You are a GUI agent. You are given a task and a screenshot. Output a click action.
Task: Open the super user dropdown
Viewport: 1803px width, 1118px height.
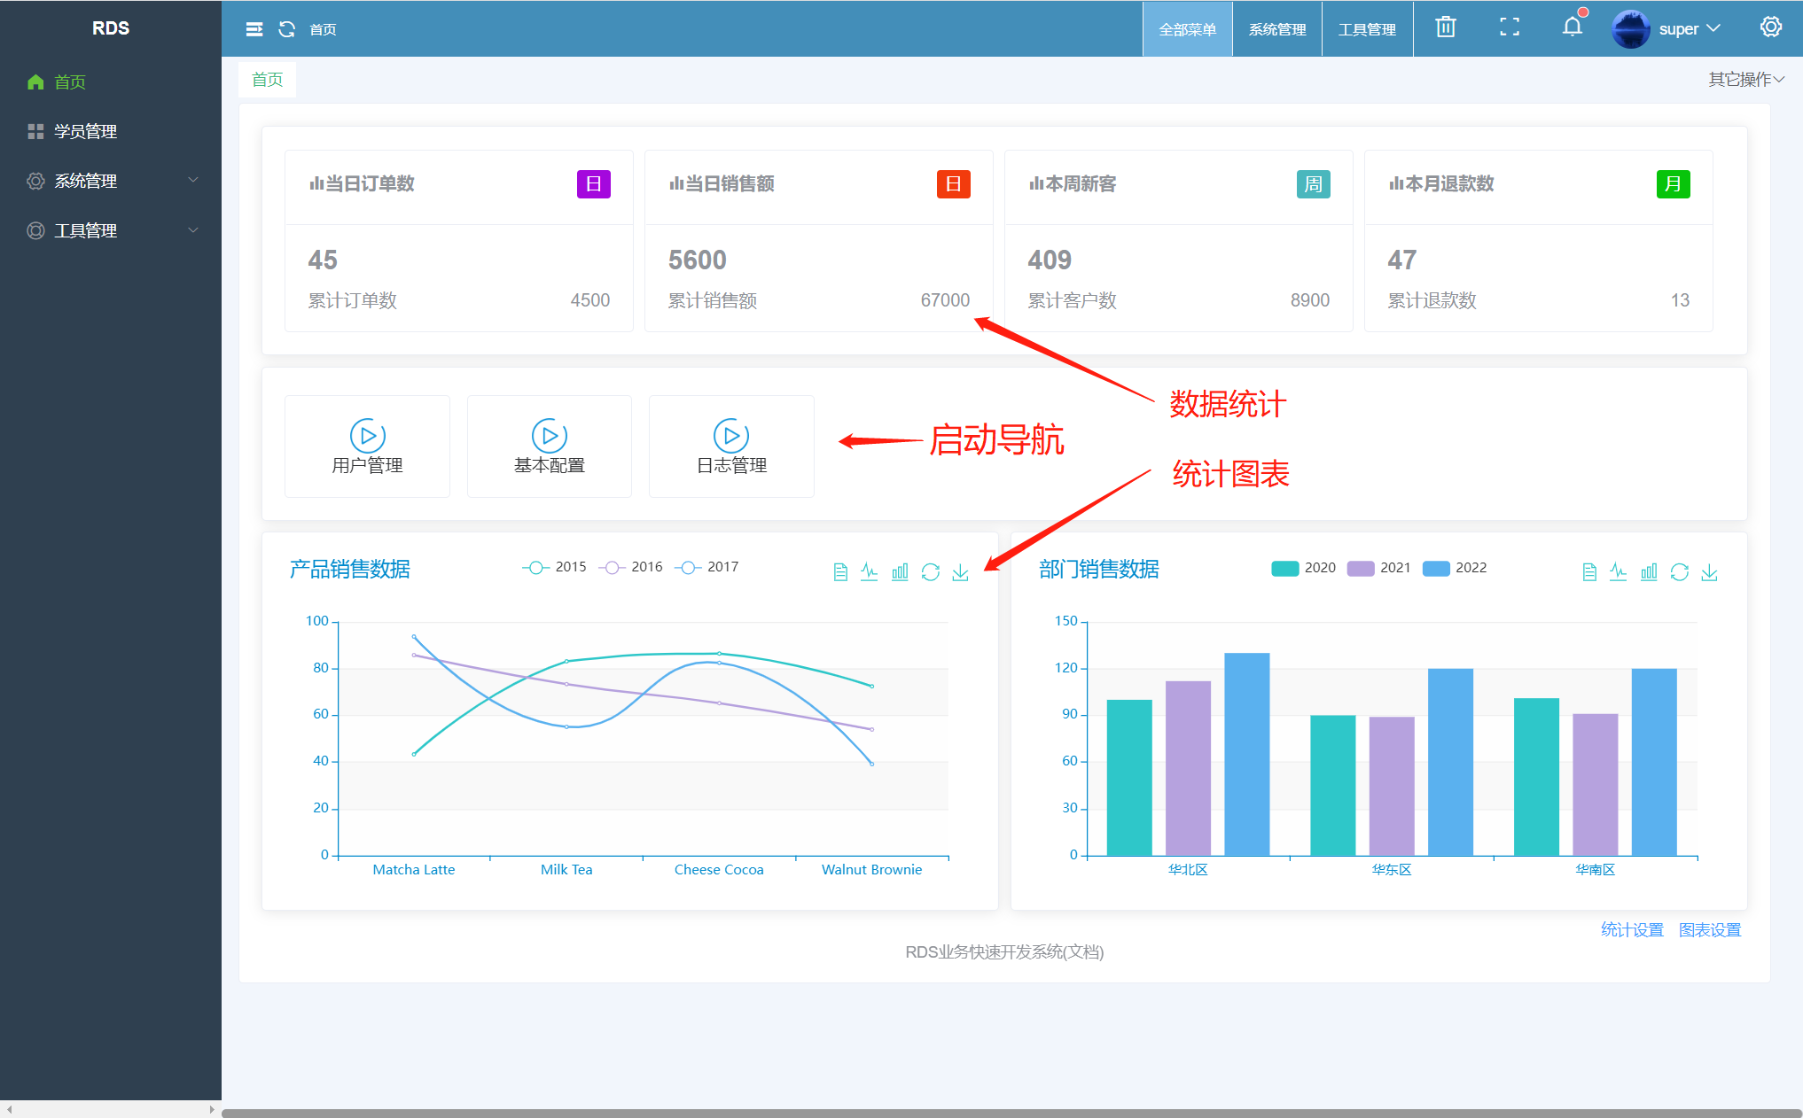[x=1677, y=29]
